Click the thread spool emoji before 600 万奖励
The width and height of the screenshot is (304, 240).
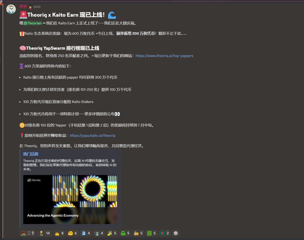pyautogui.click(x=22, y=66)
